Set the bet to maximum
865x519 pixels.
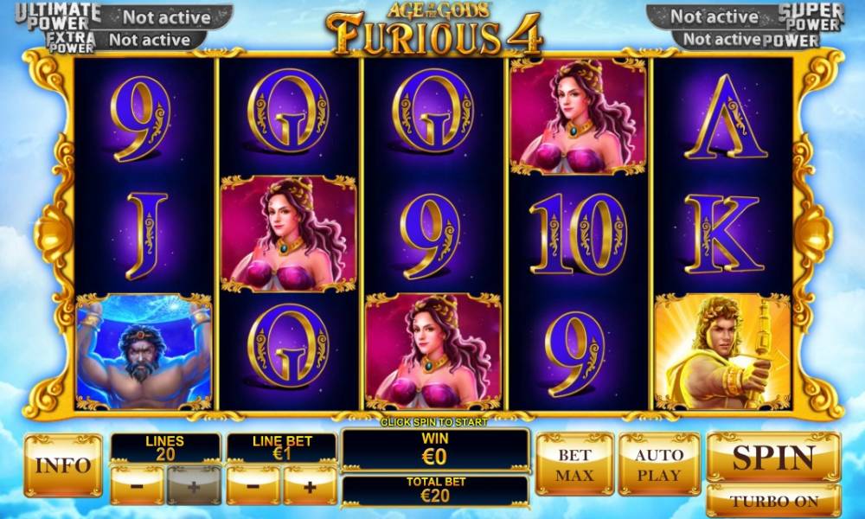[574, 465]
